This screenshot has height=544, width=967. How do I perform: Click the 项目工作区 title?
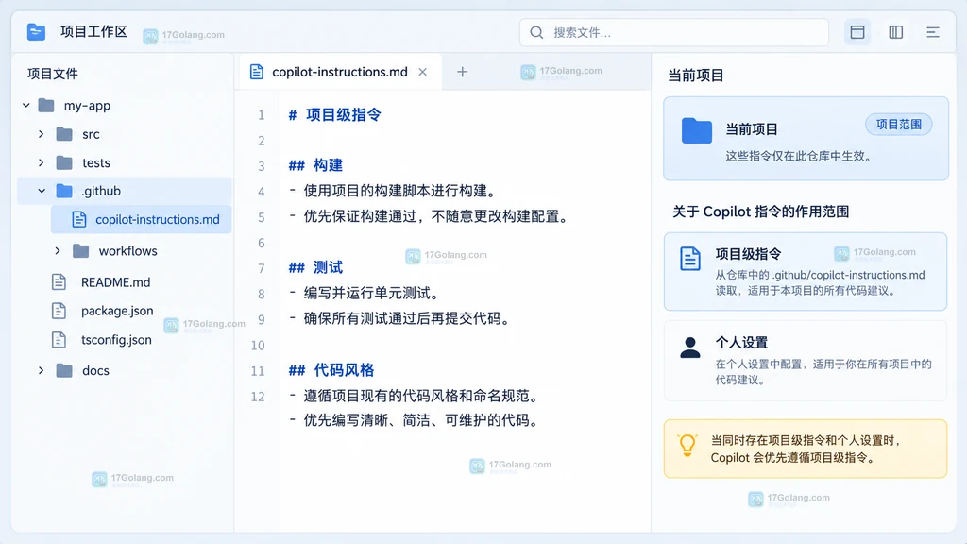(93, 31)
